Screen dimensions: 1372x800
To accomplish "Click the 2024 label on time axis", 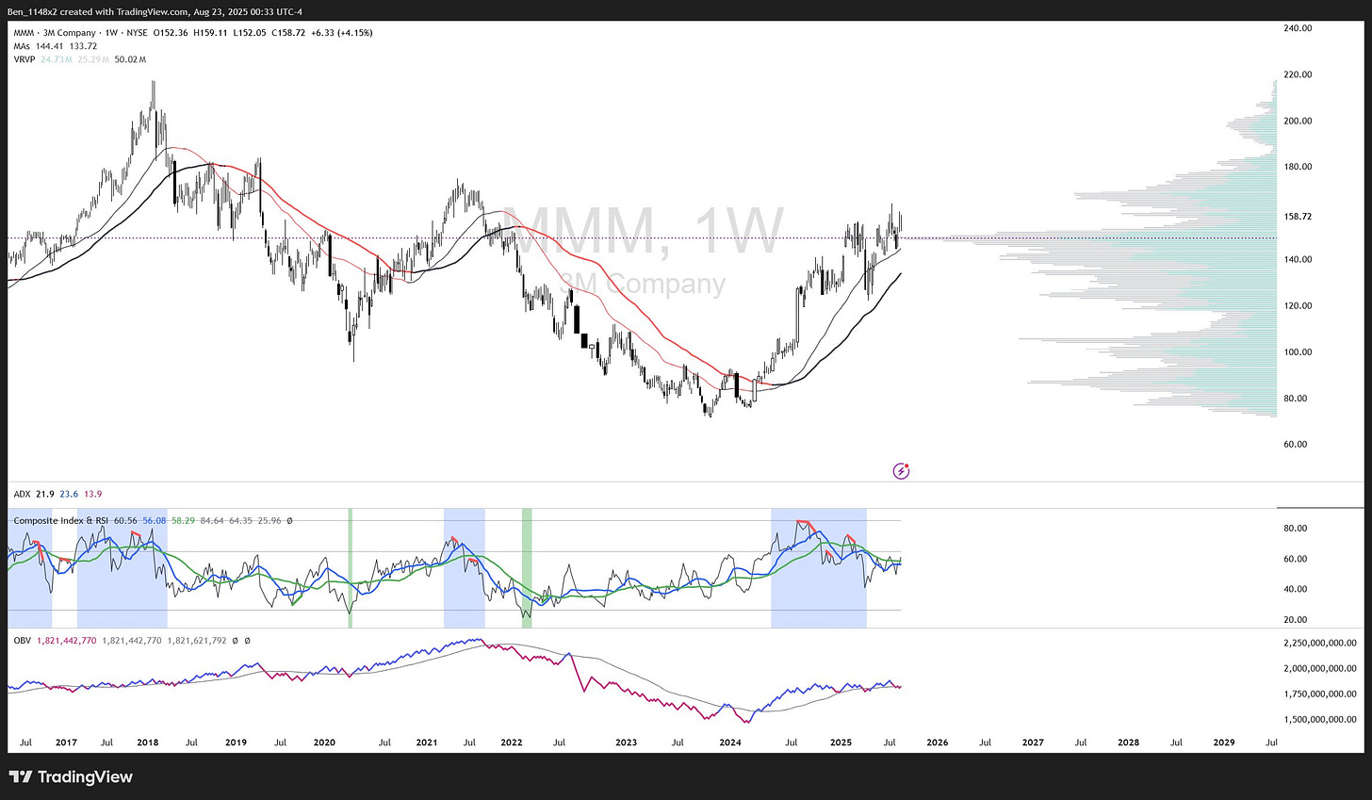I will click(x=729, y=743).
